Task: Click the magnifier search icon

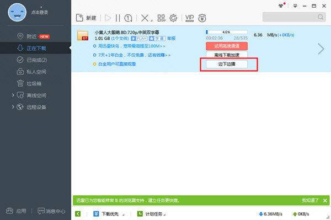Action: coord(321,17)
